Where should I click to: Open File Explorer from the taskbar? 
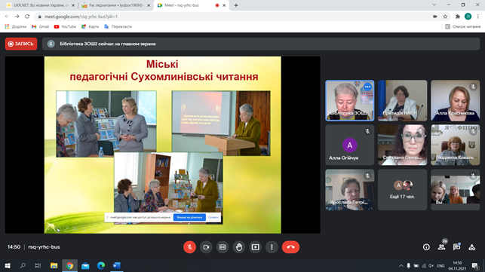(54, 265)
